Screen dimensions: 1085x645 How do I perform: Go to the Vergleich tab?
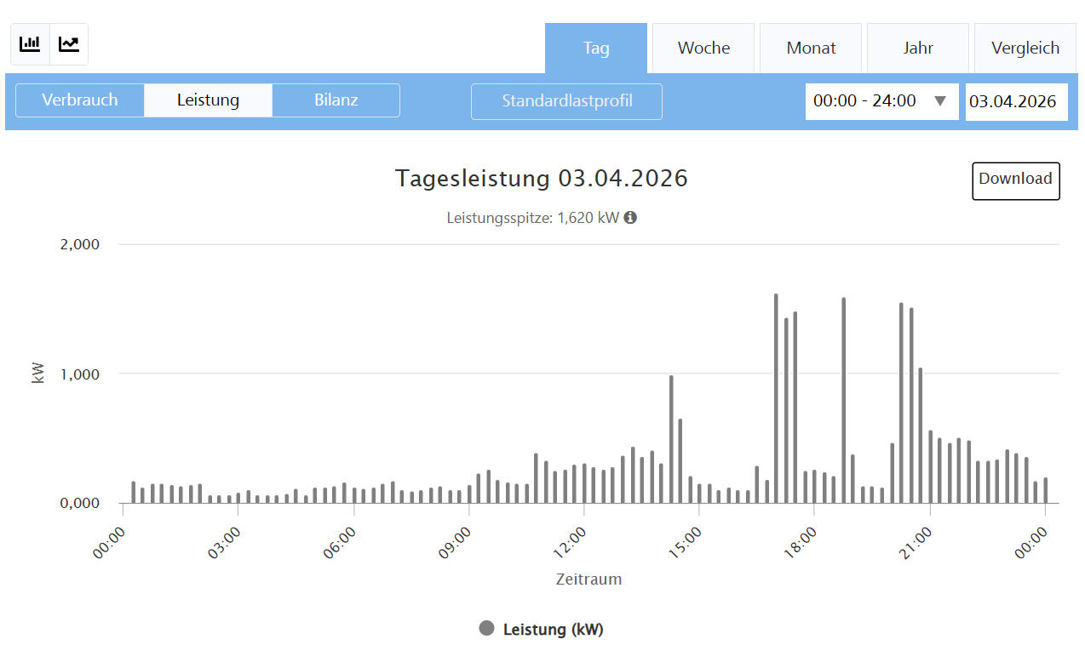(1025, 49)
